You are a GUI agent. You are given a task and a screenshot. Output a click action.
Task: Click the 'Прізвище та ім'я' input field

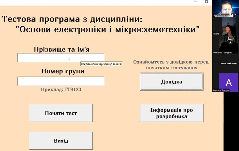(61, 58)
